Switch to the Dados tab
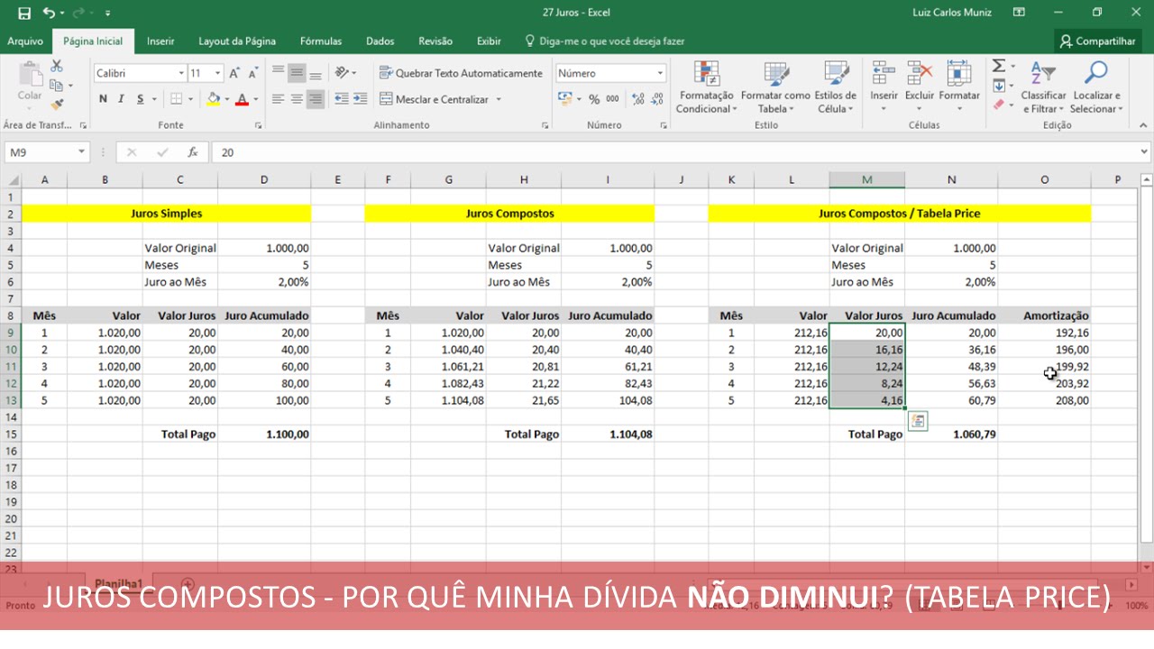The width and height of the screenshot is (1154, 649). point(380,41)
